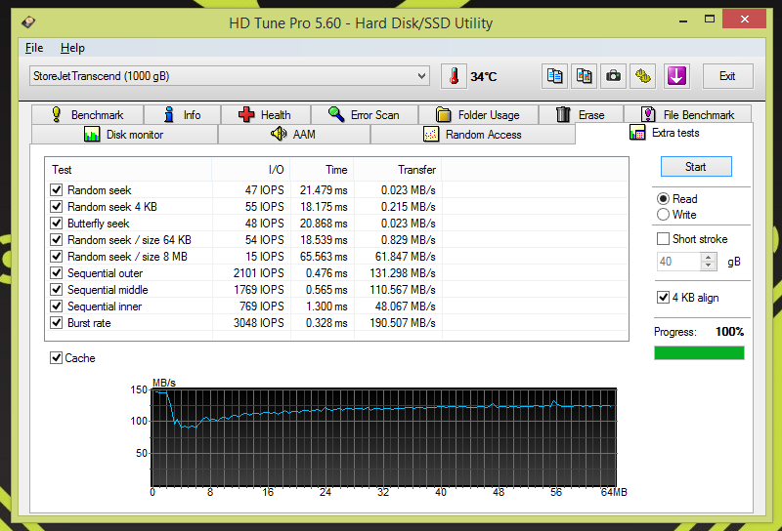Click the temperature thermometer icon
Image resolution: width=782 pixels, height=531 pixels.
454,76
